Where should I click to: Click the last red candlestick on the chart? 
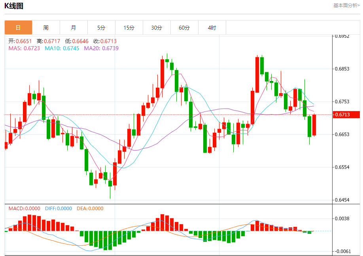314,125
